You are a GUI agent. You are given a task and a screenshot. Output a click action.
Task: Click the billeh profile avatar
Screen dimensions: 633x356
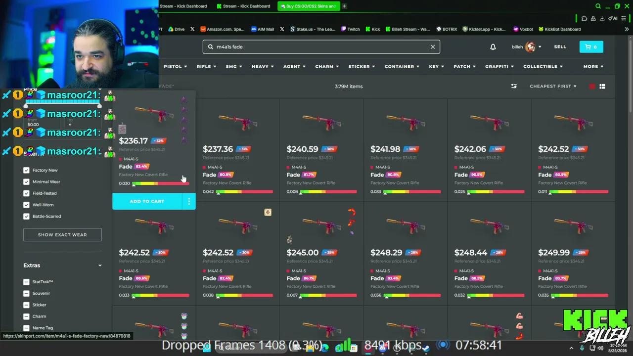(x=530, y=47)
